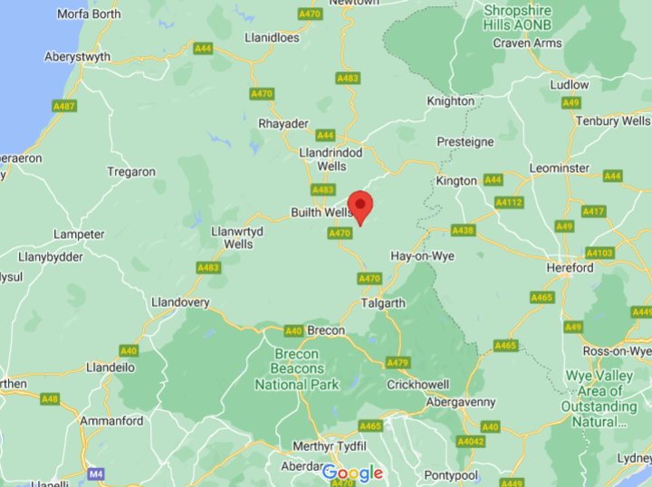Click the A438 road shield near Kington
Image resolution: width=652 pixels, height=487 pixels.
tap(464, 230)
